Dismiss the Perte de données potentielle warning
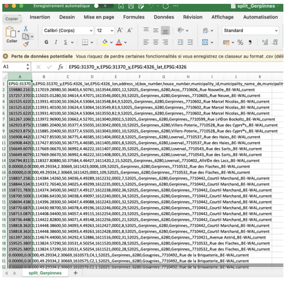 (x=6, y=56)
